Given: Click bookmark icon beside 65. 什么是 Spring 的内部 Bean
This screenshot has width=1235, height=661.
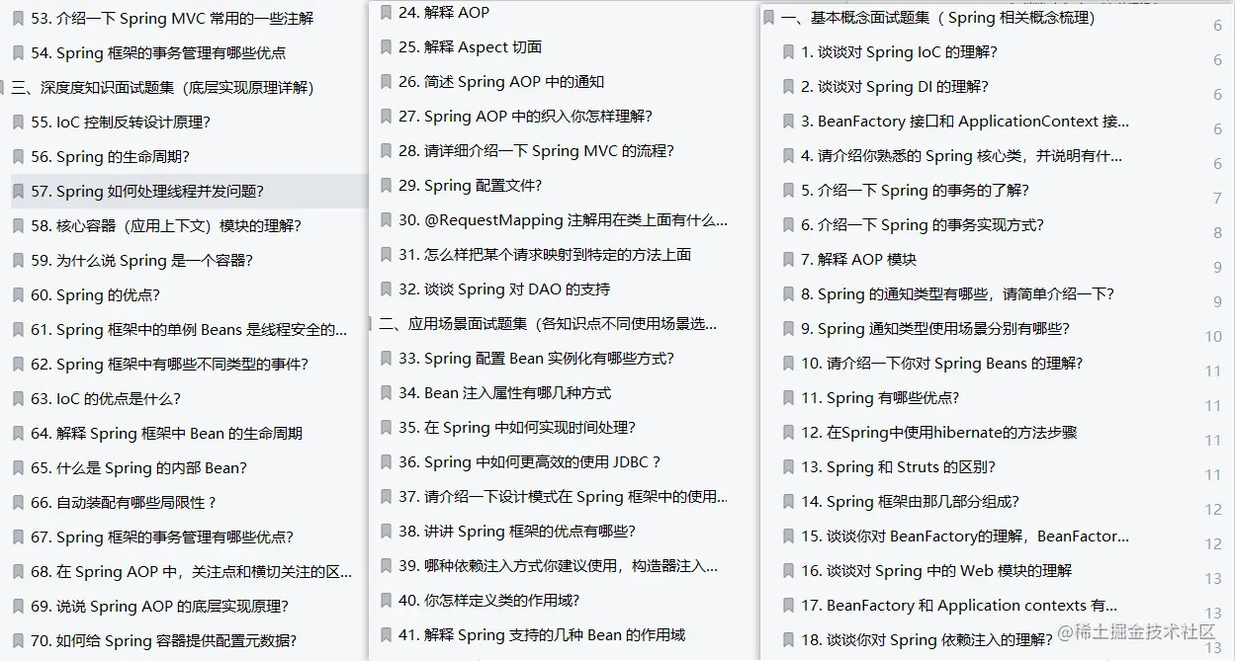Looking at the screenshot, I should (x=18, y=468).
